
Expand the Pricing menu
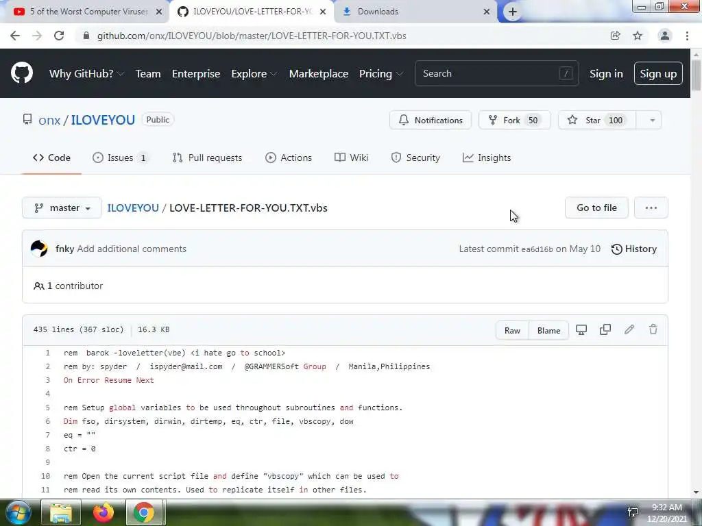pyautogui.click(x=381, y=74)
